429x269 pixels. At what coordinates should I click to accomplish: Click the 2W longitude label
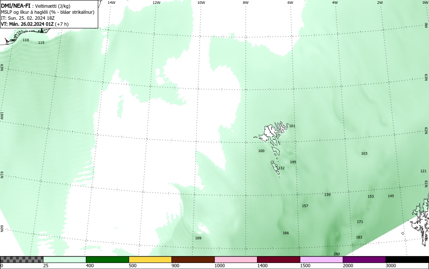[x=380, y=3]
